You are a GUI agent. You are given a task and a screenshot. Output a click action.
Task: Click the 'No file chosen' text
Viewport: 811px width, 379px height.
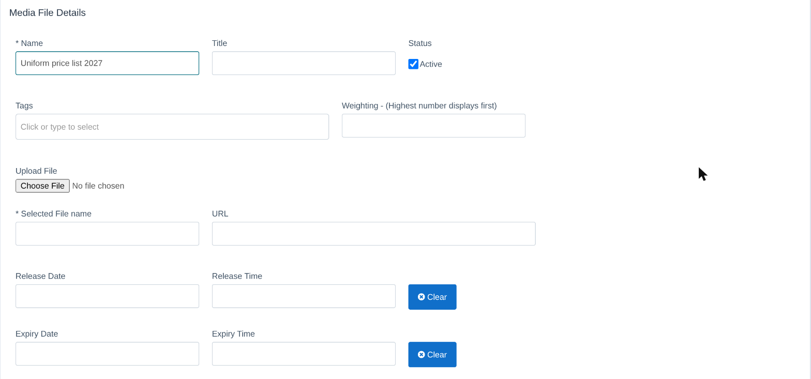[x=98, y=186]
